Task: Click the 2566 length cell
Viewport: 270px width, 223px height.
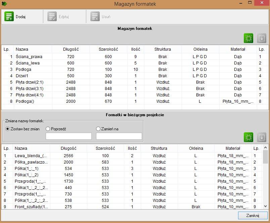Action: pyautogui.click(x=69, y=156)
